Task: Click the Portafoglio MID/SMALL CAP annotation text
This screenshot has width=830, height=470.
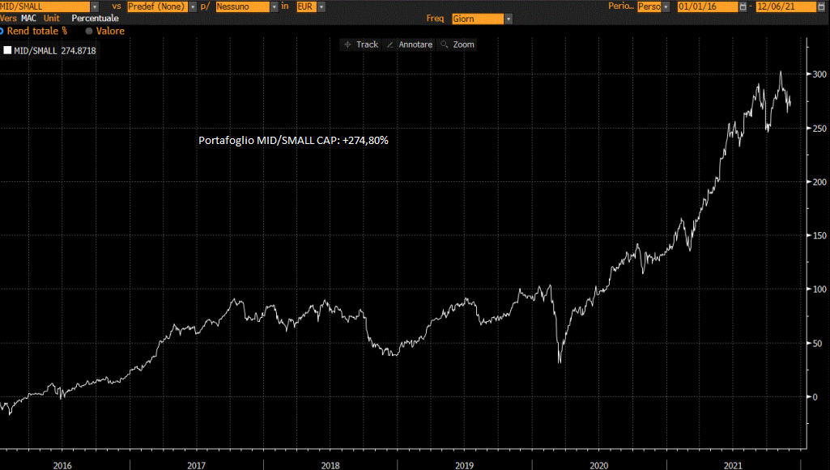Action: click(x=293, y=140)
